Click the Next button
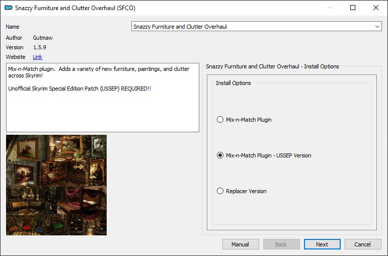The width and height of the screenshot is (388, 256). pos(322,244)
